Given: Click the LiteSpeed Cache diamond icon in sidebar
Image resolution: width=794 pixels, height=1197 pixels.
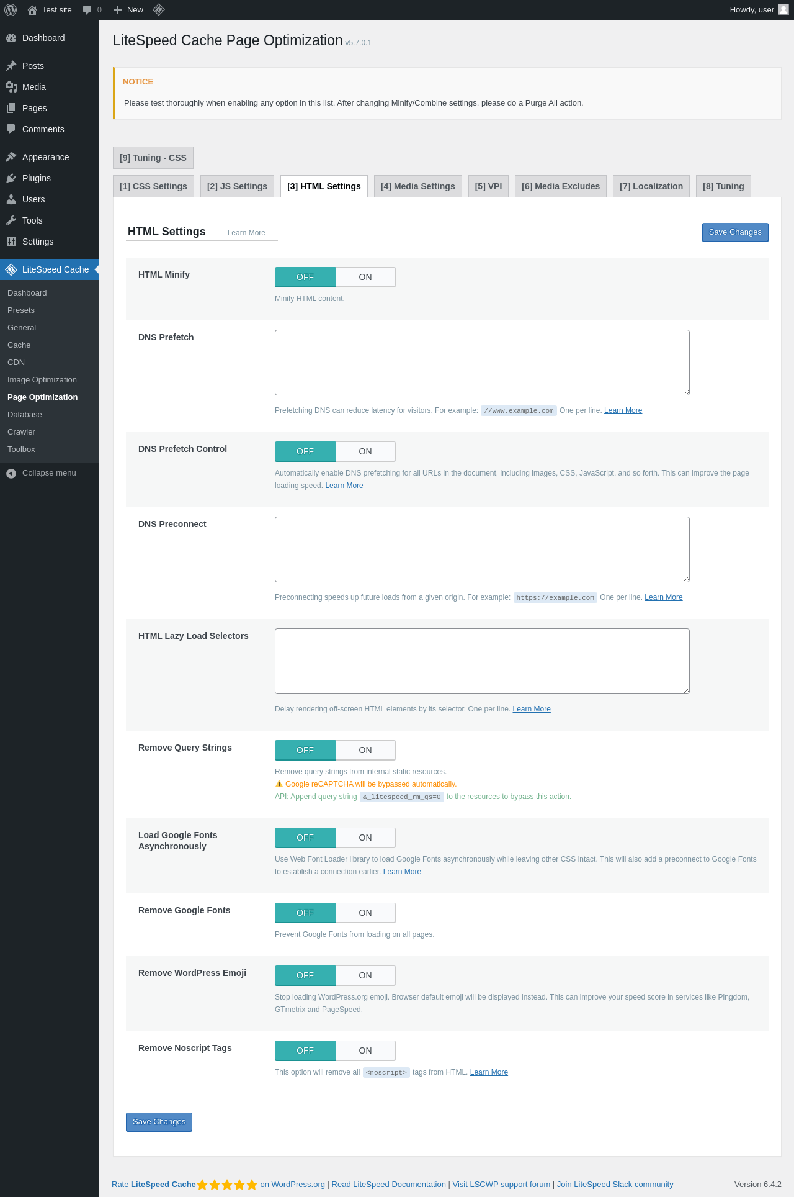Looking at the screenshot, I should click(x=11, y=269).
